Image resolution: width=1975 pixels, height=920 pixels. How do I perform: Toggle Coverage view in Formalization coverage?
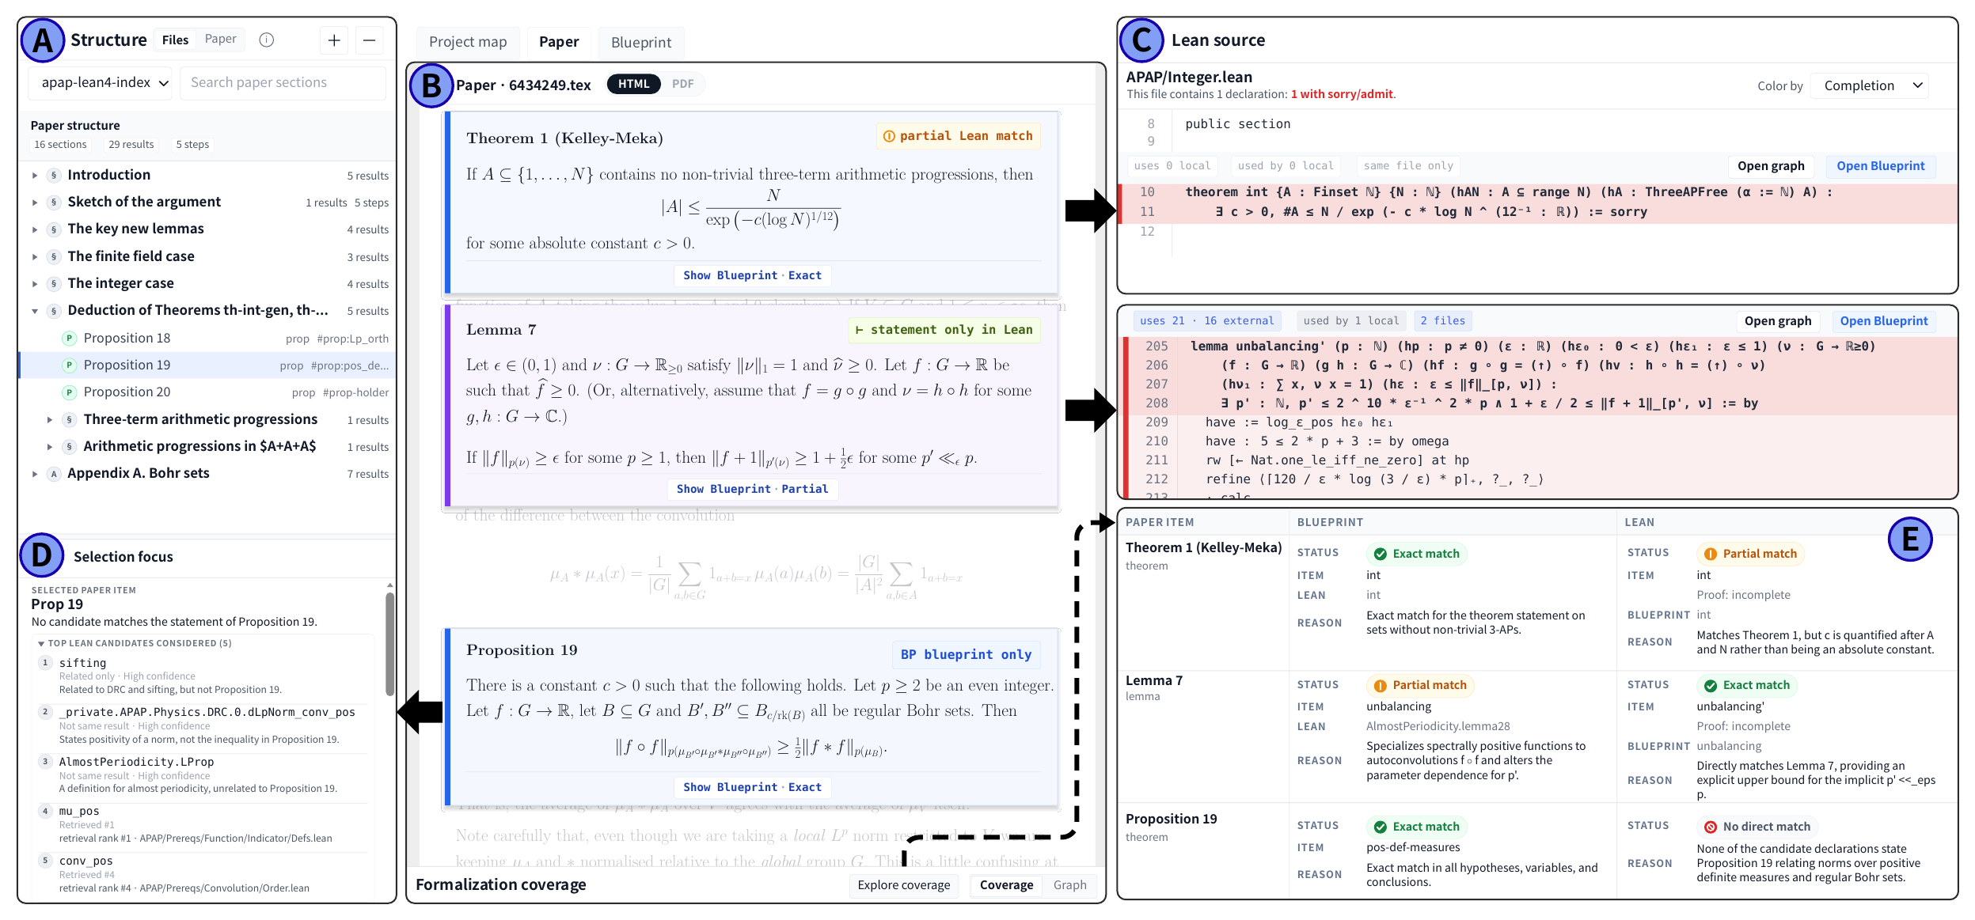pos(1006,885)
